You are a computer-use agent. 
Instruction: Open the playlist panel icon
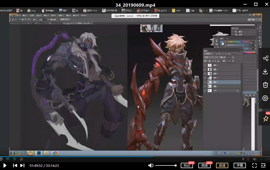[263, 165]
